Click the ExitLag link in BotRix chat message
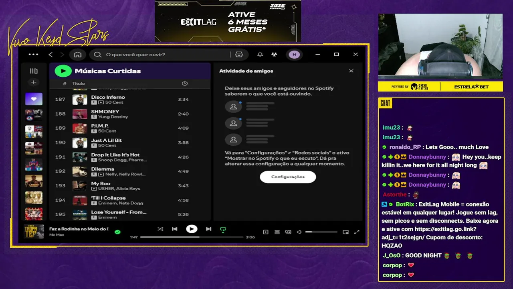 429,233
